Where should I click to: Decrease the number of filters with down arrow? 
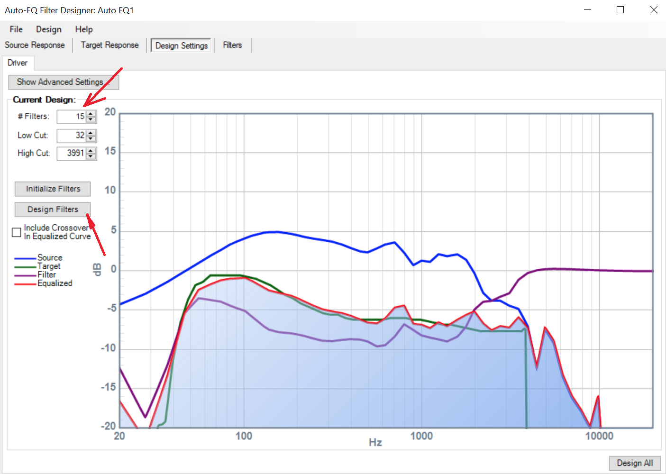coord(91,119)
